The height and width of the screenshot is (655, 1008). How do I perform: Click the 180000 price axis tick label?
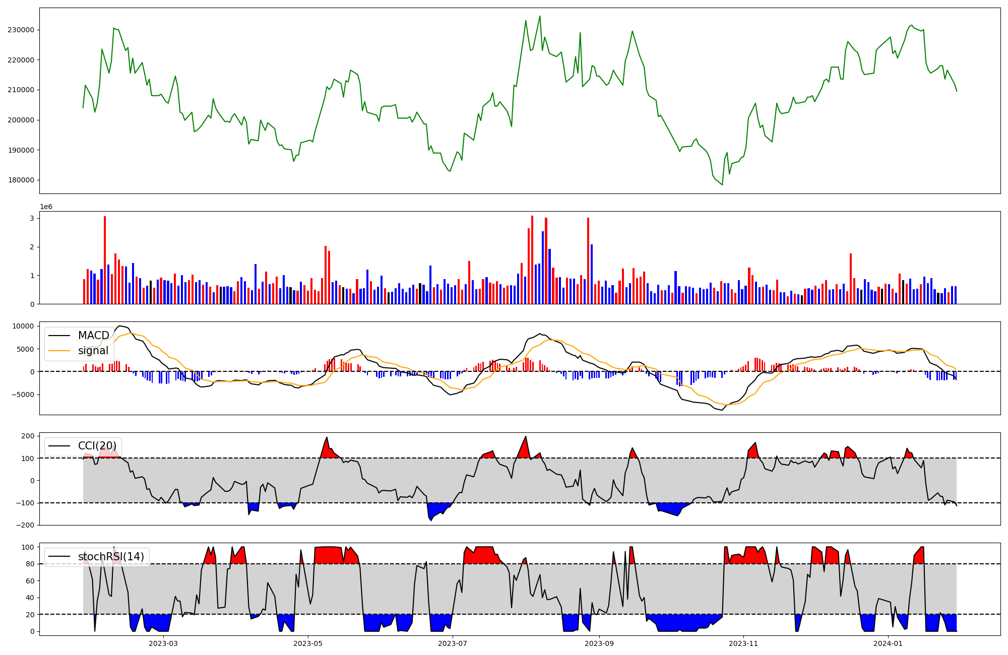click(x=21, y=180)
